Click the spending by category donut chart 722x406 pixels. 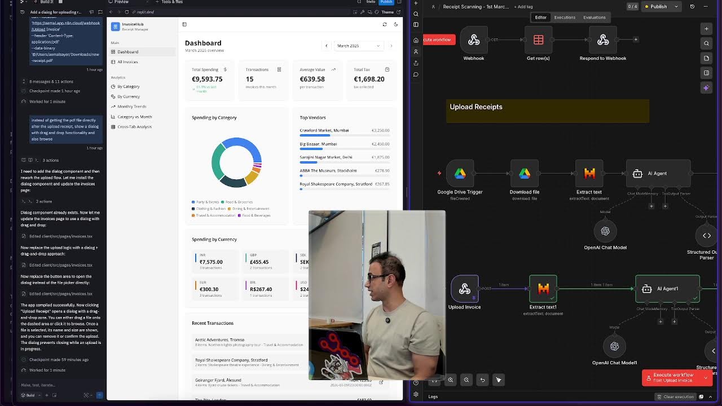pyautogui.click(x=237, y=162)
